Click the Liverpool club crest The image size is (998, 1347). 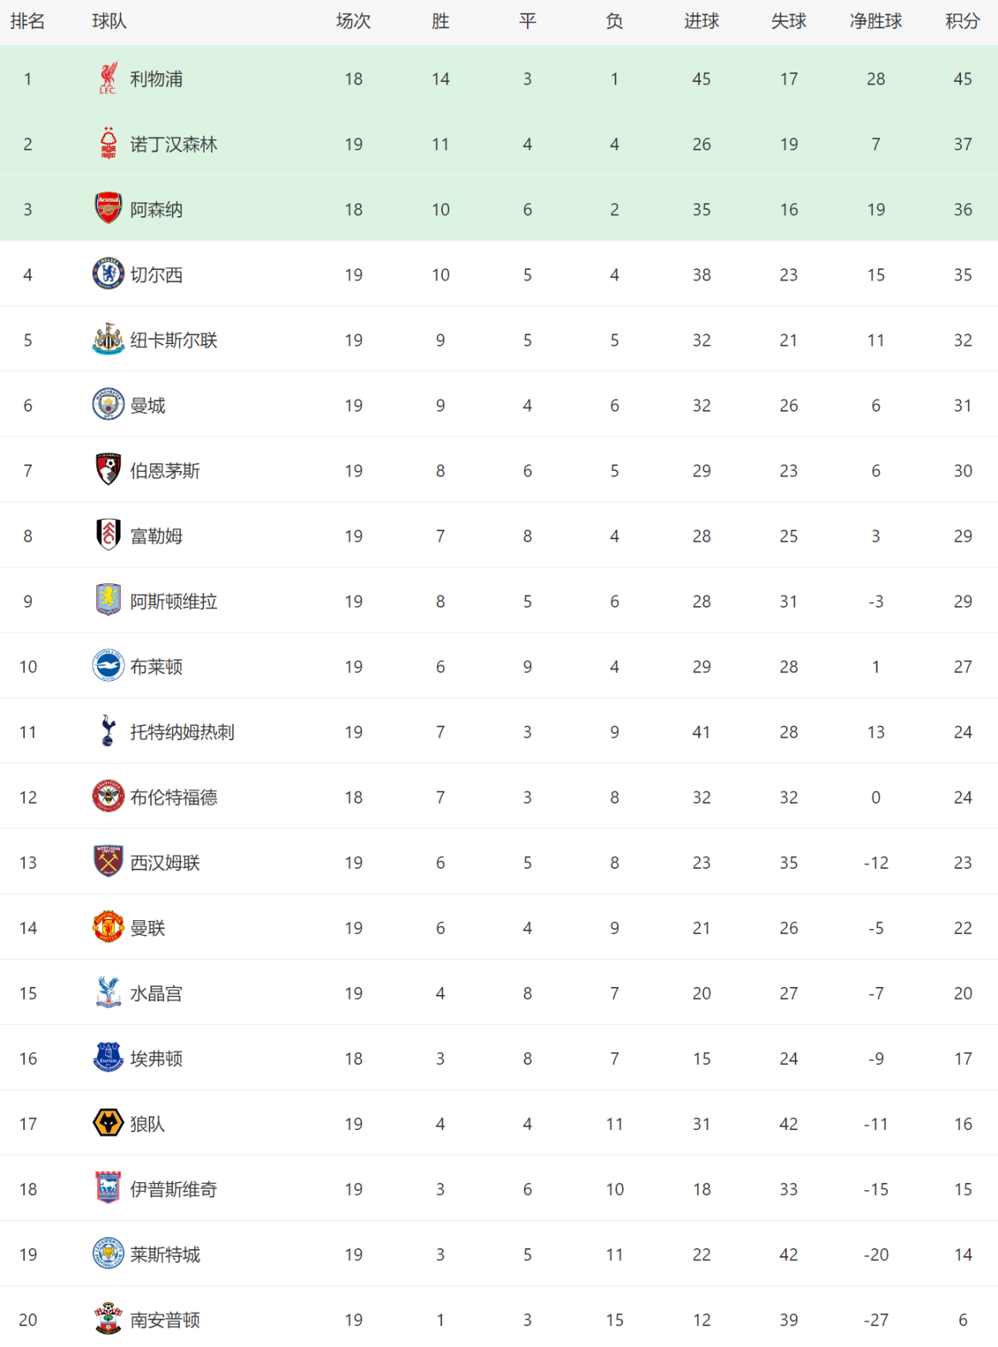pyautogui.click(x=108, y=79)
